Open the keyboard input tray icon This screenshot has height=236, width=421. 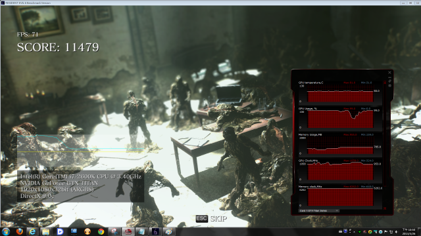(x=341, y=231)
